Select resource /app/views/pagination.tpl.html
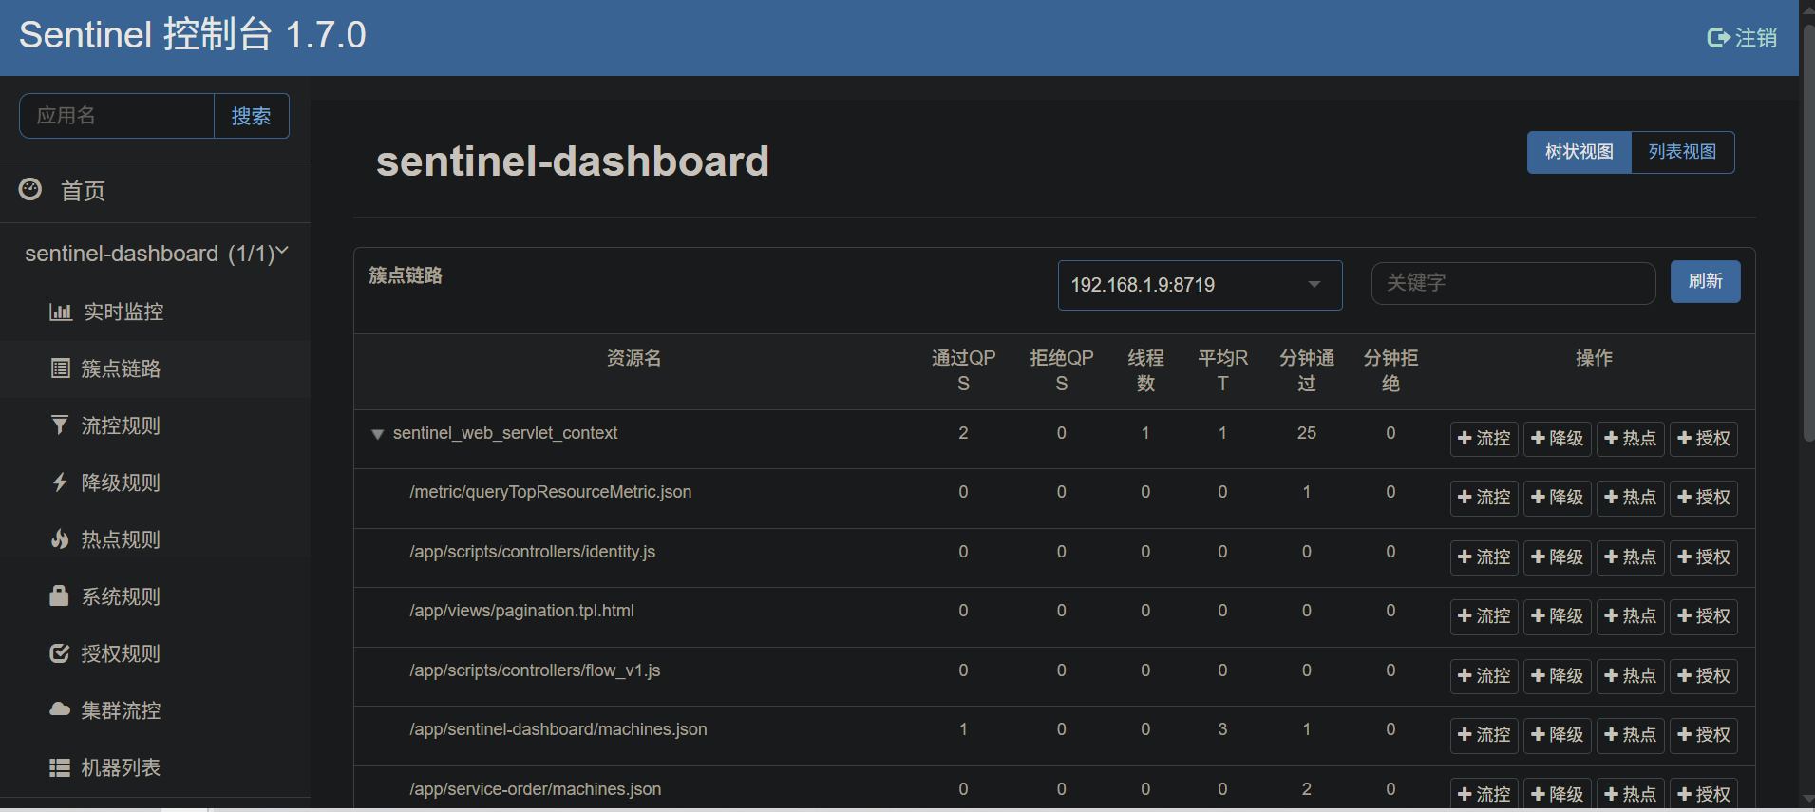 [521, 611]
